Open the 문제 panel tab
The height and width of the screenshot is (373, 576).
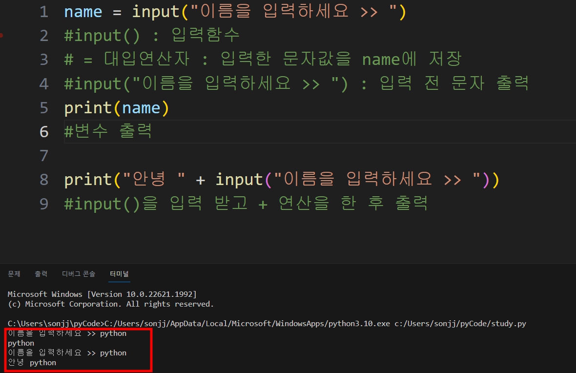click(x=14, y=274)
